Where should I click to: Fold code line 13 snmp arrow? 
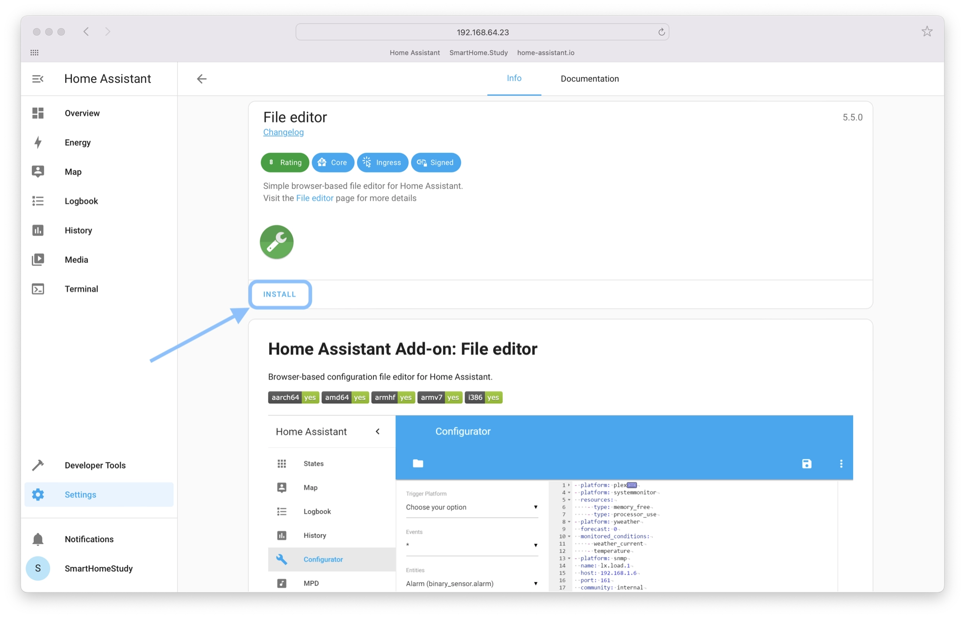click(569, 559)
